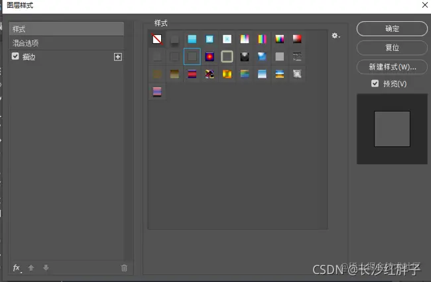Select 样式 in the left list
431x282 pixels.
[x=66, y=29]
